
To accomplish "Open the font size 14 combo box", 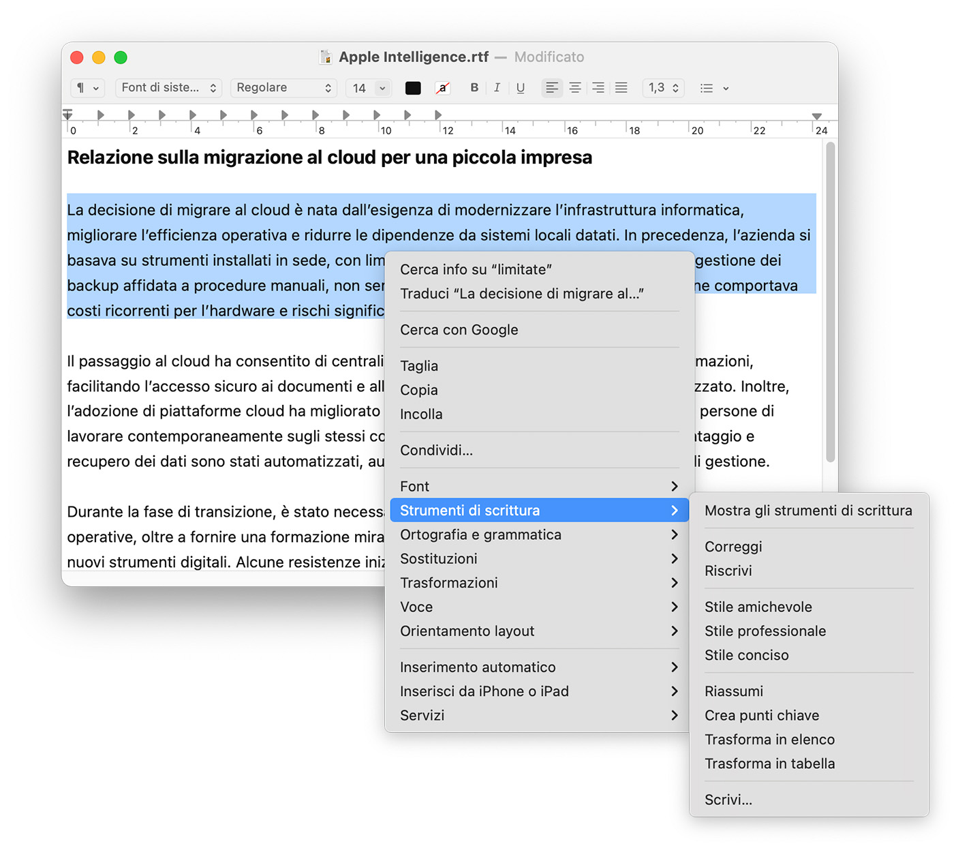I will point(369,88).
